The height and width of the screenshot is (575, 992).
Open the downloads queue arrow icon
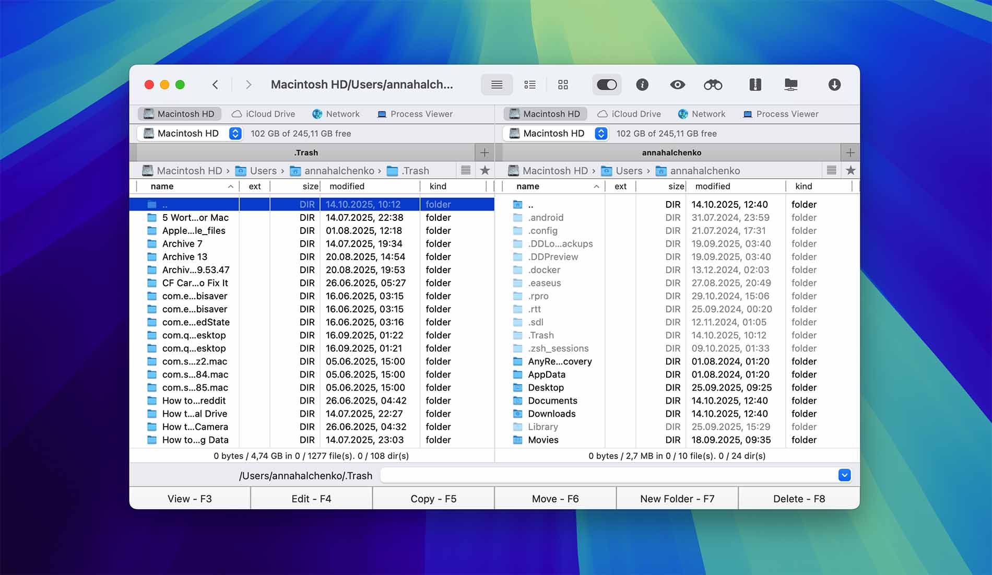point(834,85)
